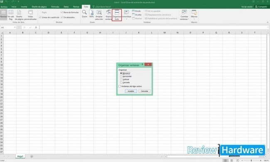Click the Save icon in the quick access toolbar
The width and height of the screenshot is (270, 162).
pos(2,2)
